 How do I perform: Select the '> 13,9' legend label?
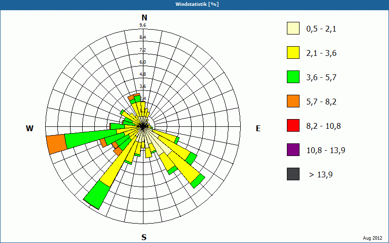click(x=321, y=175)
